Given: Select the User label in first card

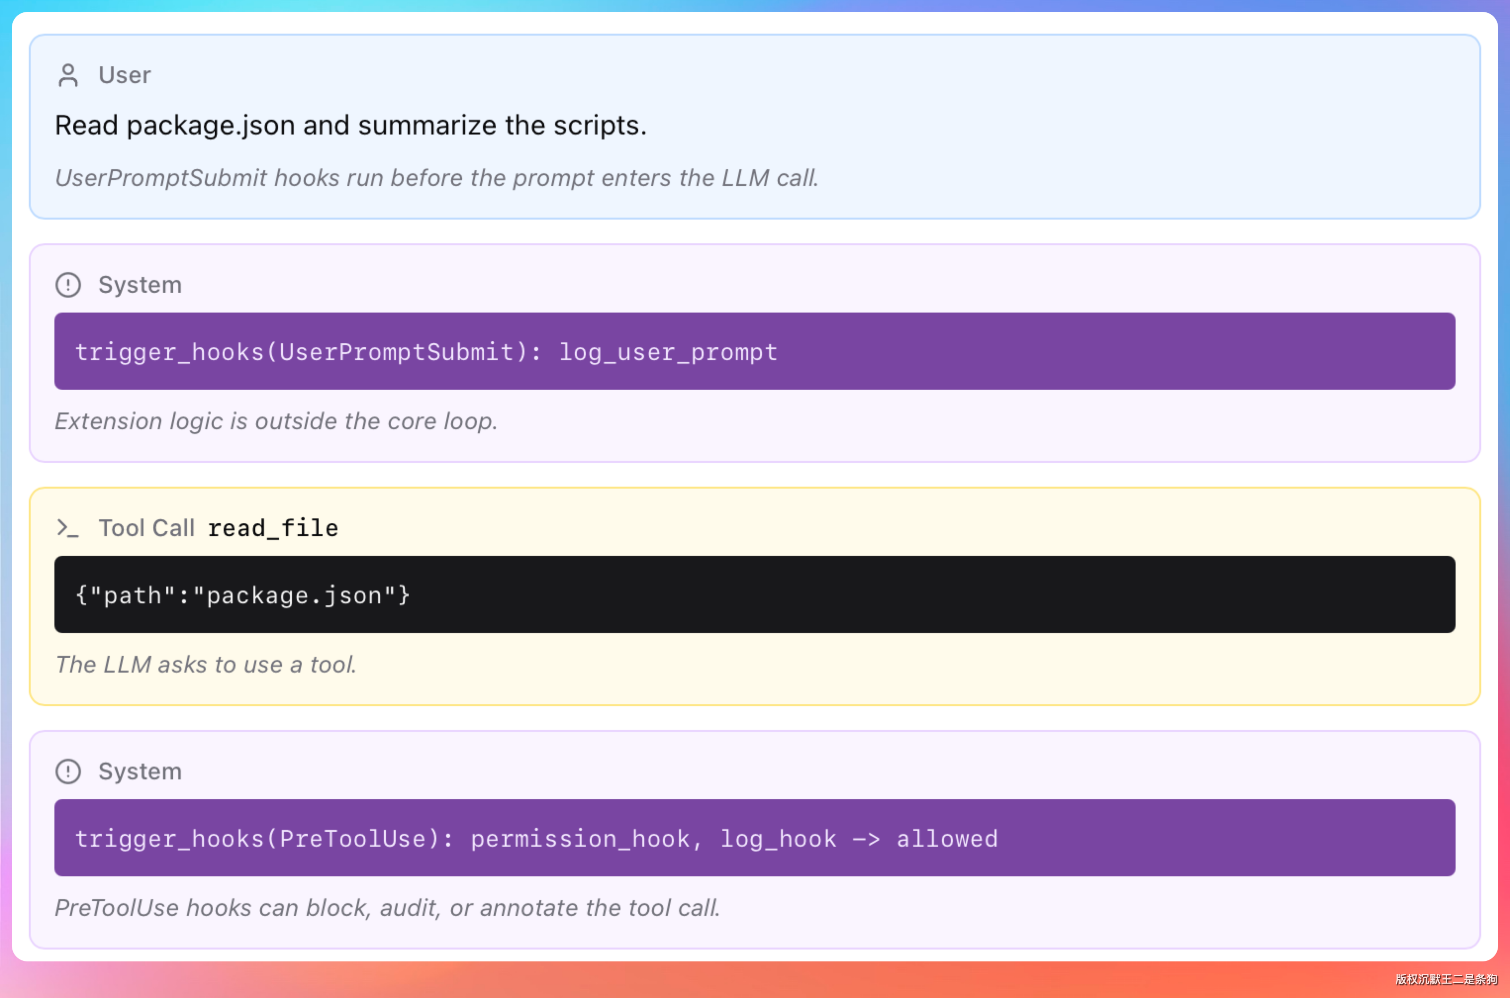Looking at the screenshot, I should 125,75.
